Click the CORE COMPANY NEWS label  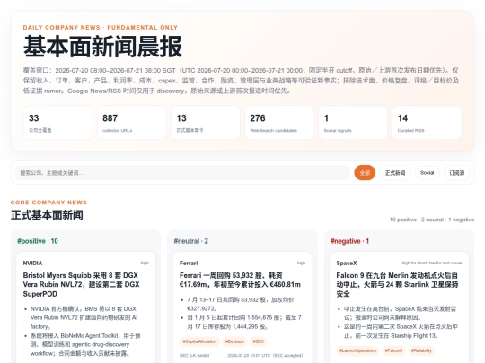pos(48,203)
